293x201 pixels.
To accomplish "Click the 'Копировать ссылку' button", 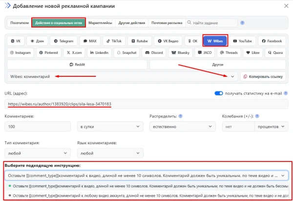I will 263,76.
